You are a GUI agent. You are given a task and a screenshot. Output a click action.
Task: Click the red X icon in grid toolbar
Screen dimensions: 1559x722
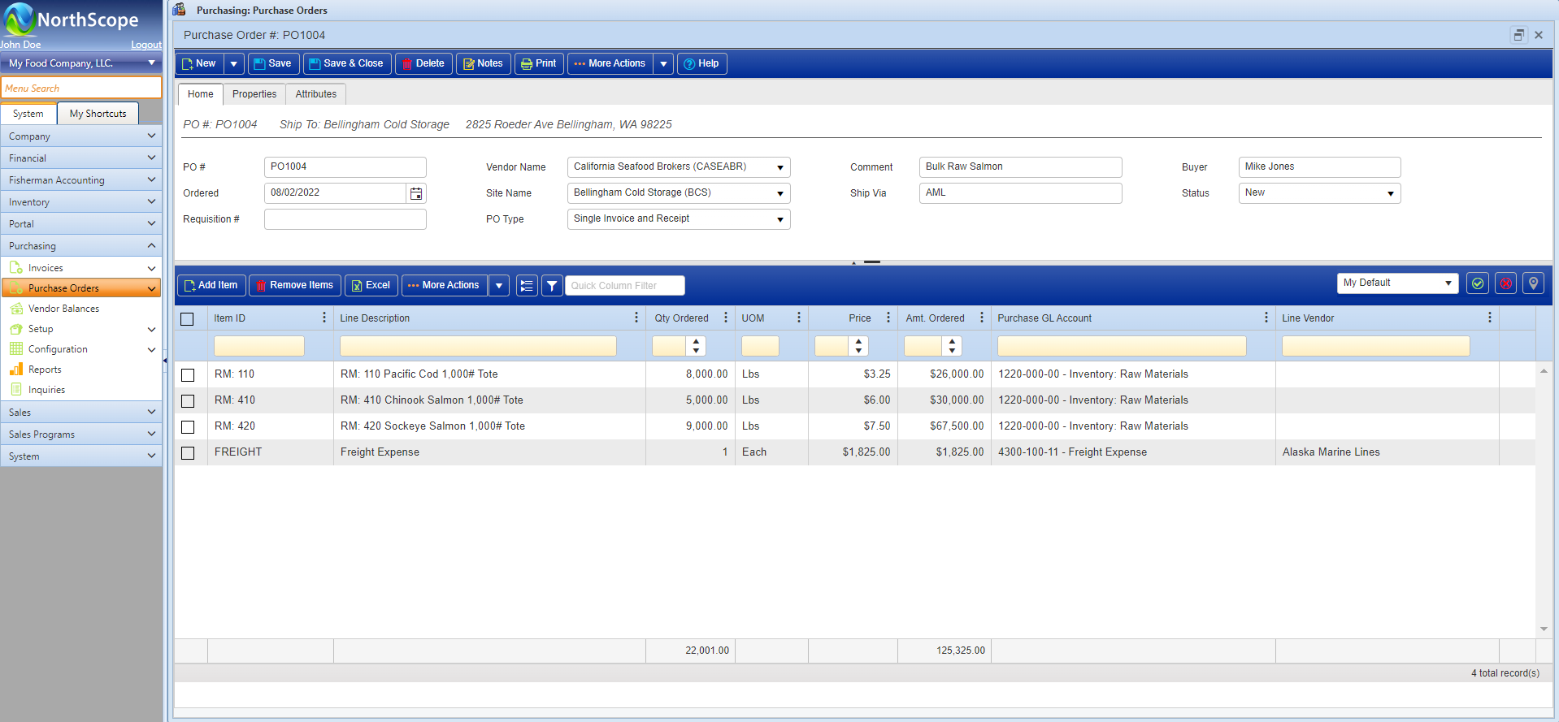click(1505, 283)
